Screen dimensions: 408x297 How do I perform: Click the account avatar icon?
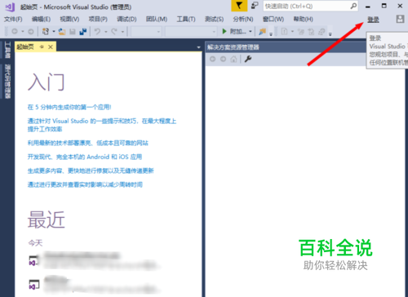click(400, 19)
